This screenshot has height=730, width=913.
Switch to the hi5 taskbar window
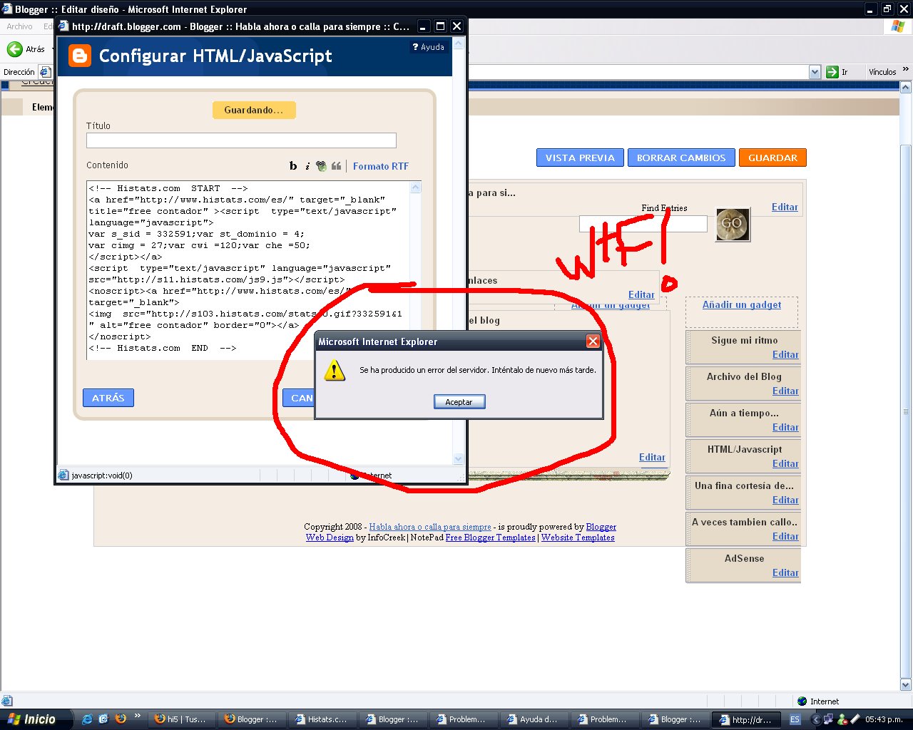180,719
